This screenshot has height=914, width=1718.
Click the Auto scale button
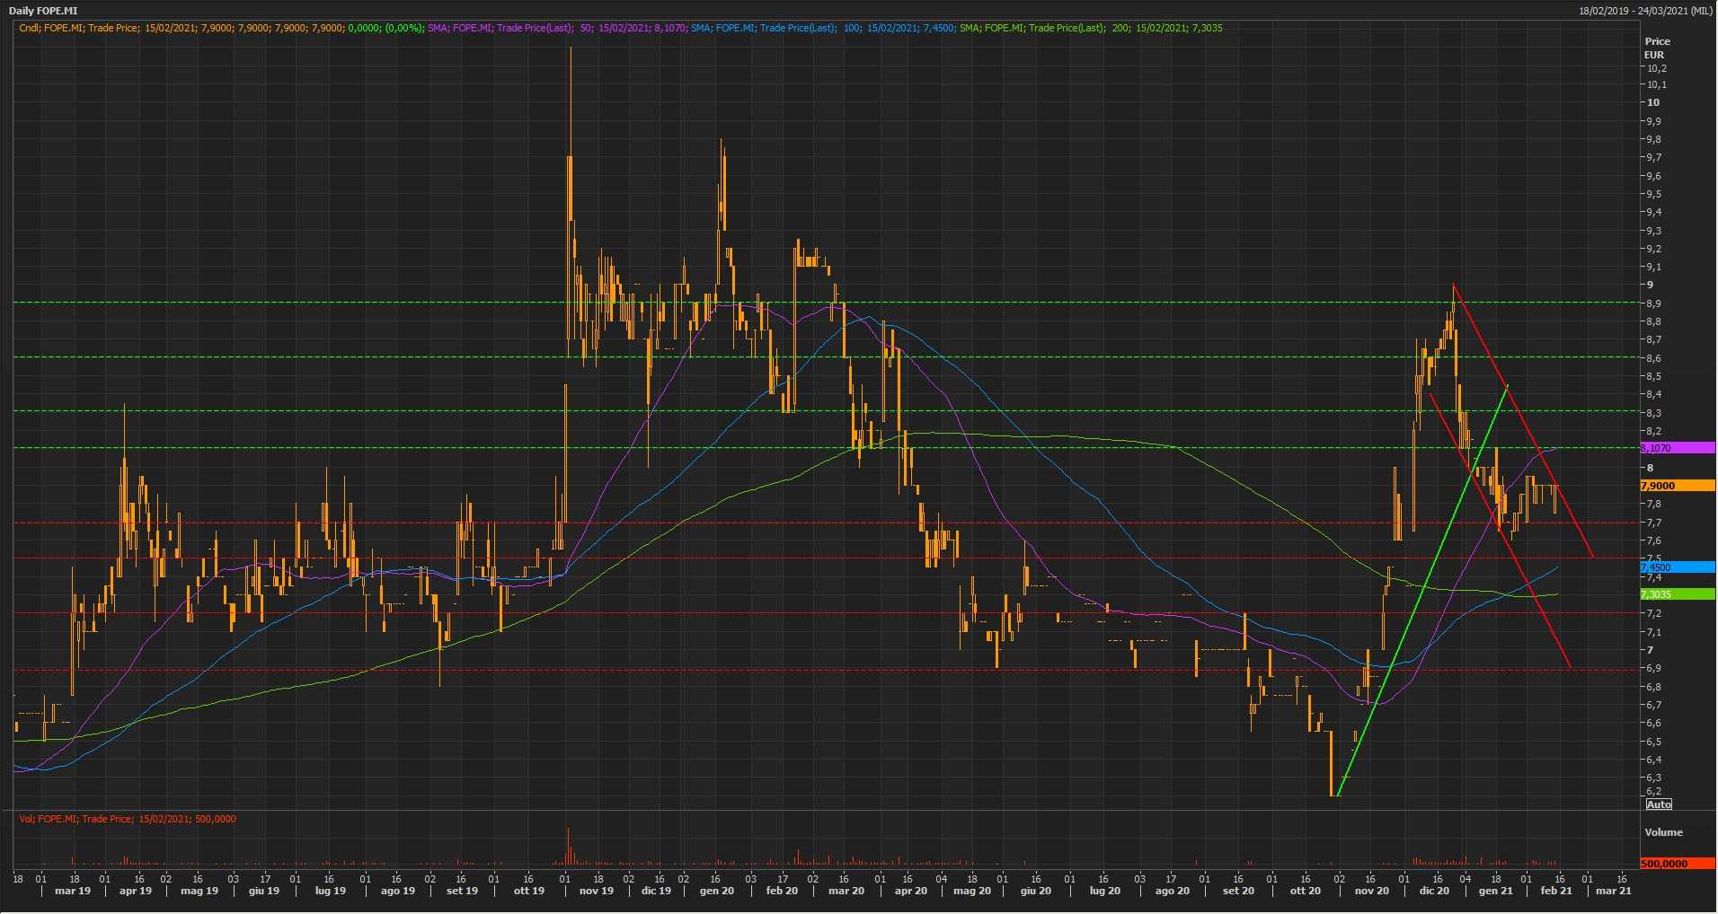click(1659, 804)
